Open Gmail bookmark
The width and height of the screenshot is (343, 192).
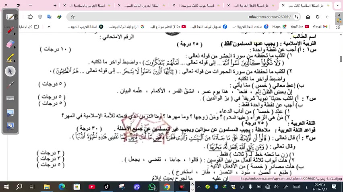[x=320, y=27]
